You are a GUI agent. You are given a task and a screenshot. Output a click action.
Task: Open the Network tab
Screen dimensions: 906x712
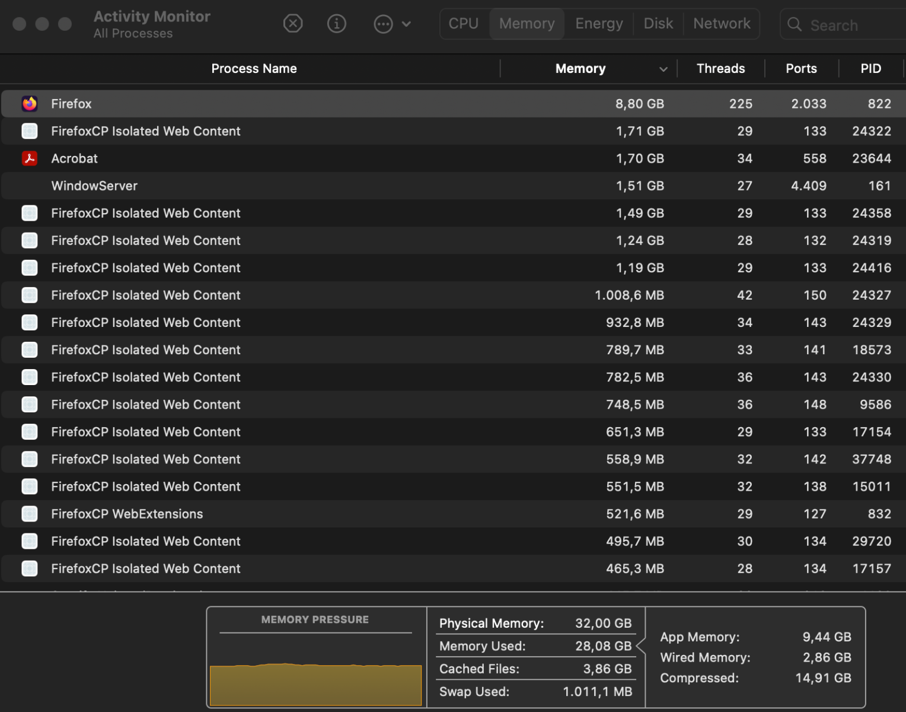click(722, 24)
